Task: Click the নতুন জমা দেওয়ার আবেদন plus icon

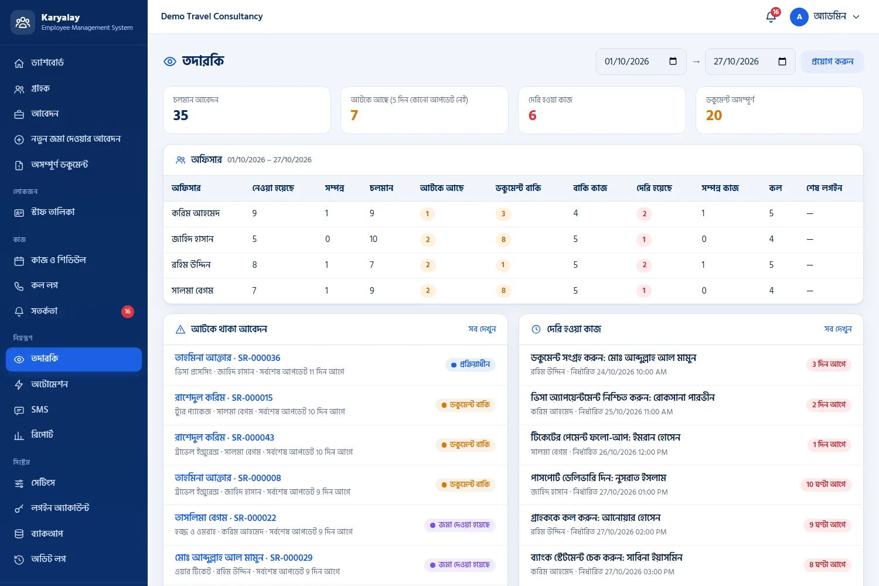Action: pos(19,139)
